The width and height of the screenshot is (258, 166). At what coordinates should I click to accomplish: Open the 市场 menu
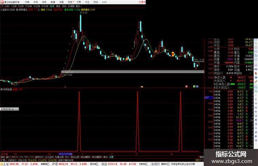click(35, 2)
